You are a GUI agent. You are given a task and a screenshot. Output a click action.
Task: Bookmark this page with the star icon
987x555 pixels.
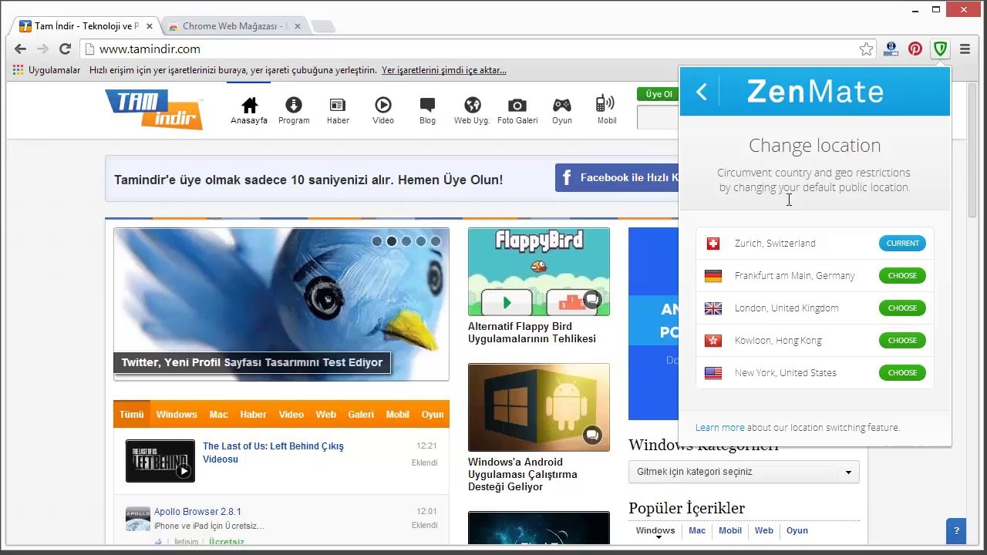[867, 49]
